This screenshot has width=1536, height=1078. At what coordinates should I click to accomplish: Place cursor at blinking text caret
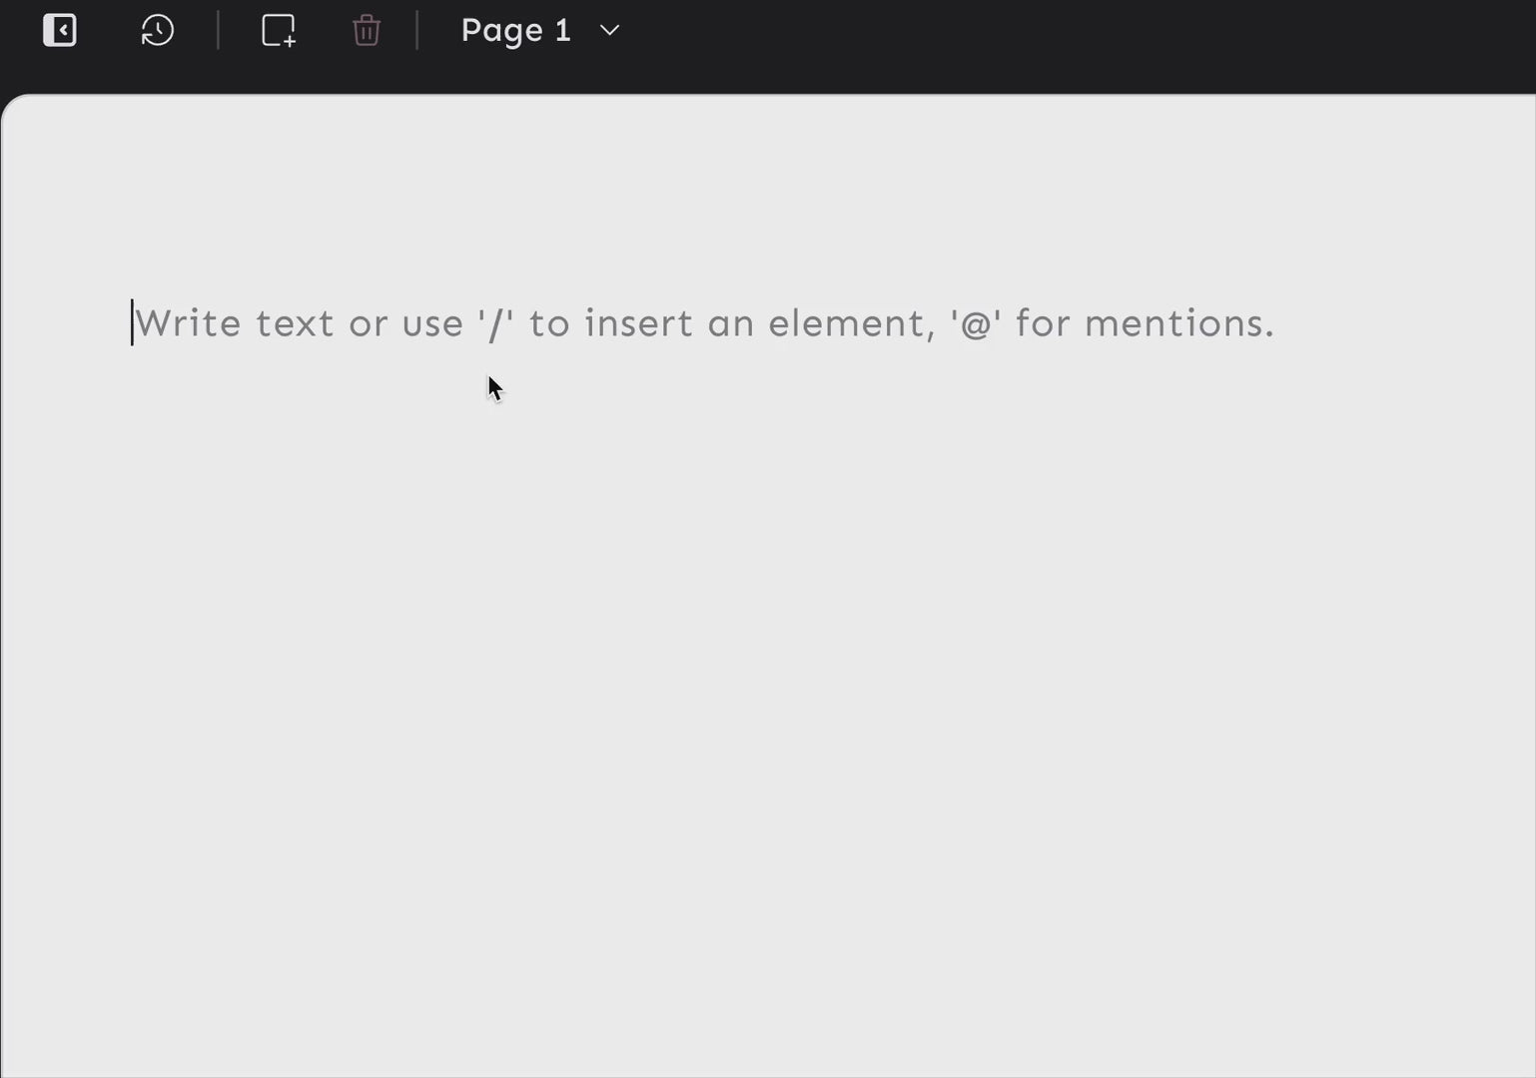[x=132, y=322]
